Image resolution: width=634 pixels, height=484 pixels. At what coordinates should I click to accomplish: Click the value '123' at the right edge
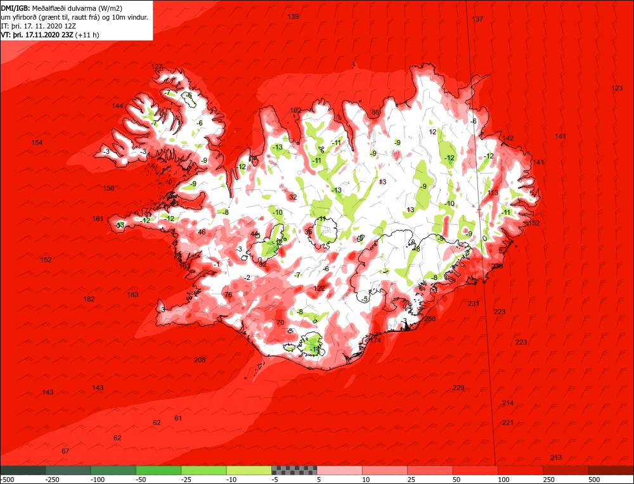617,88
